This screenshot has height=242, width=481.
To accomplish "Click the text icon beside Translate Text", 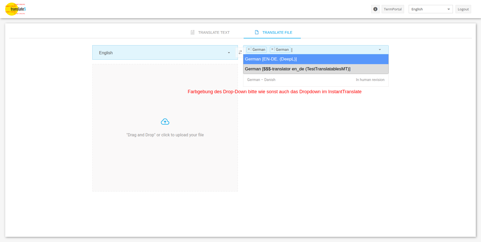I will (x=192, y=32).
